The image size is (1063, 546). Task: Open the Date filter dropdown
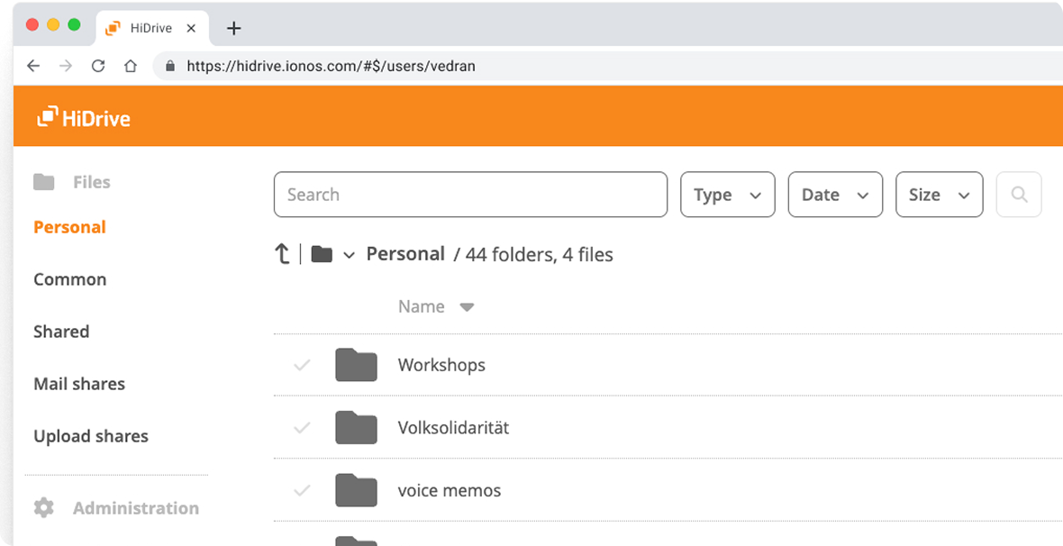pos(835,195)
